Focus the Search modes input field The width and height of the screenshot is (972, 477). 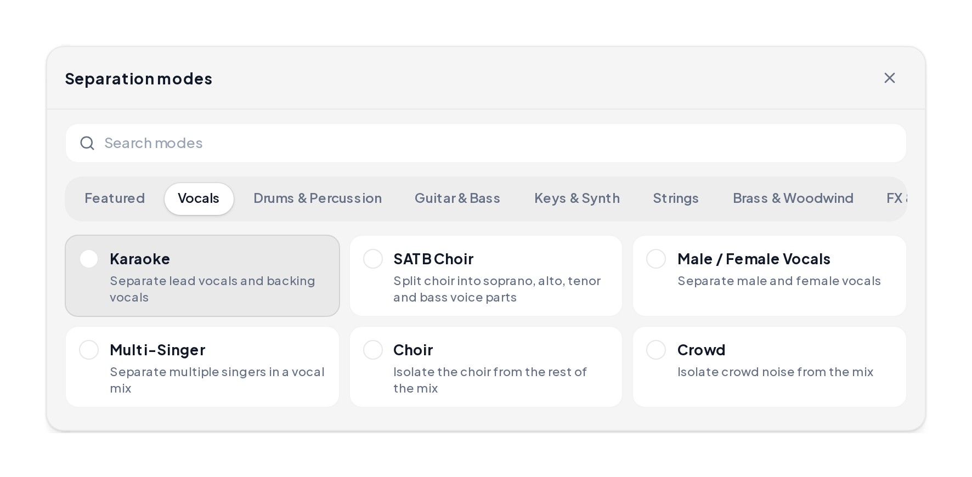point(486,143)
